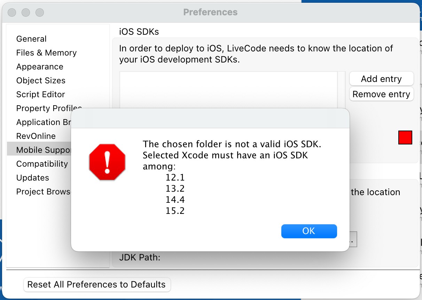Switch to Files & Memory preferences
The height and width of the screenshot is (300, 422).
point(46,53)
